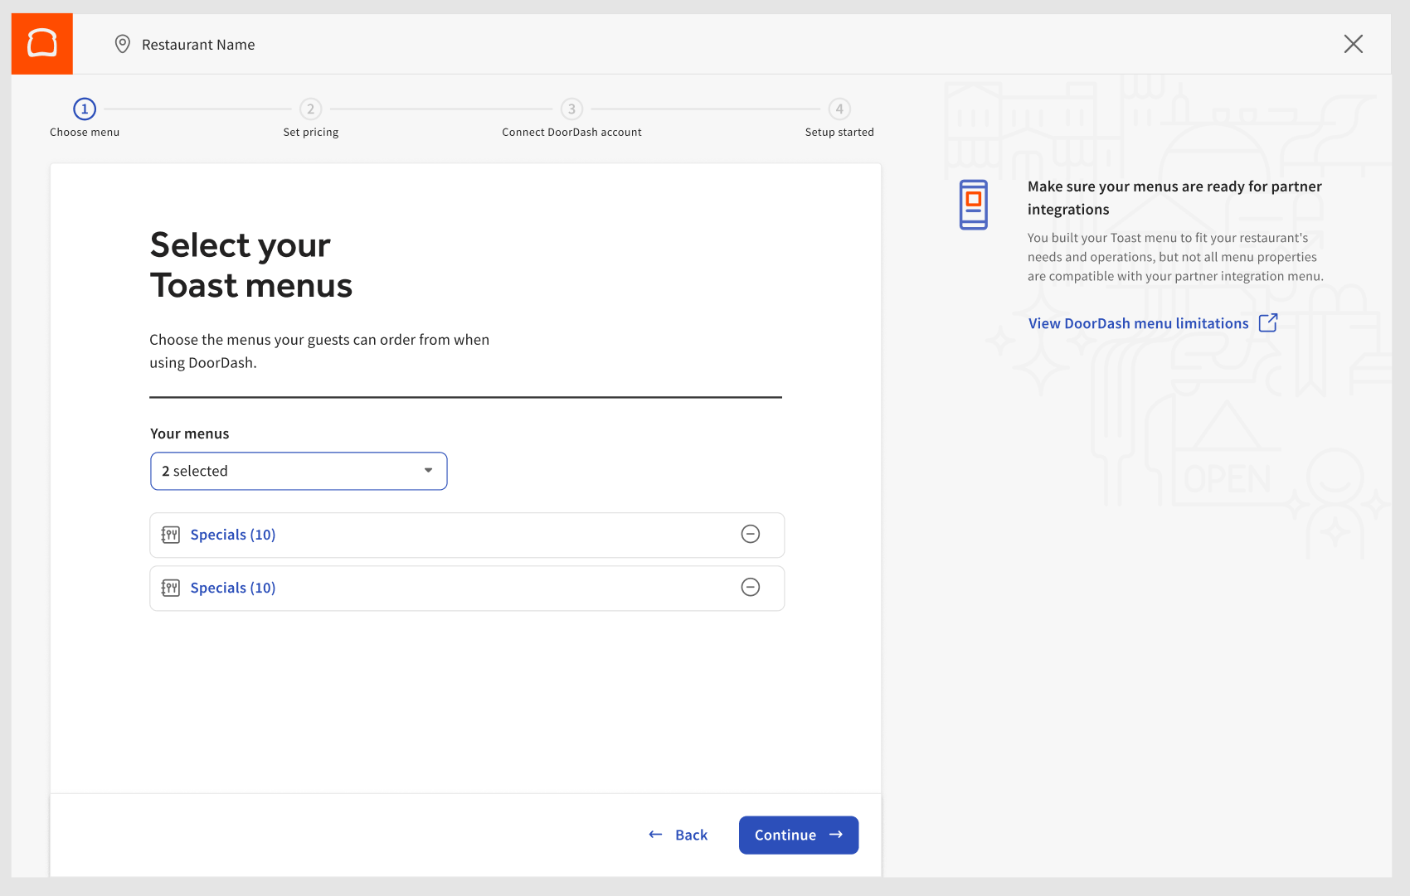Screen dimensions: 1410x896
Task: Click the menu icon next to first Specials entry
Action: pyautogui.click(x=170, y=535)
